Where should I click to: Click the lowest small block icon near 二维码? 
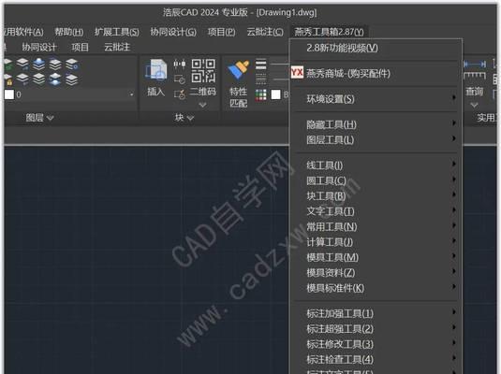coord(180,94)
